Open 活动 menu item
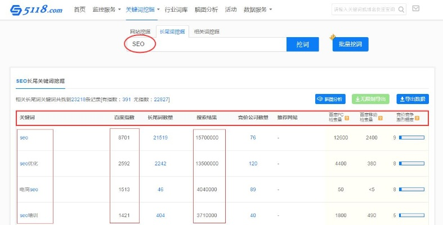 coord(231,10)
